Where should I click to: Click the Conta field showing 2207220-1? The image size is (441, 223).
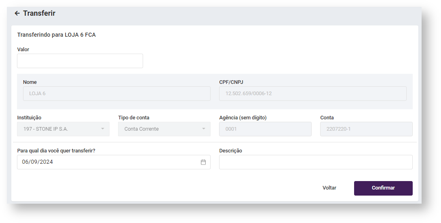point(366,129)
